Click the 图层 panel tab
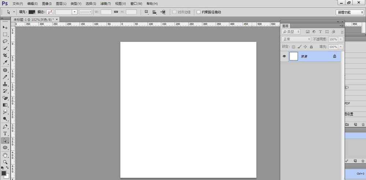The height and width of the screenshot is (180, 366). click(x=285, y=26)
